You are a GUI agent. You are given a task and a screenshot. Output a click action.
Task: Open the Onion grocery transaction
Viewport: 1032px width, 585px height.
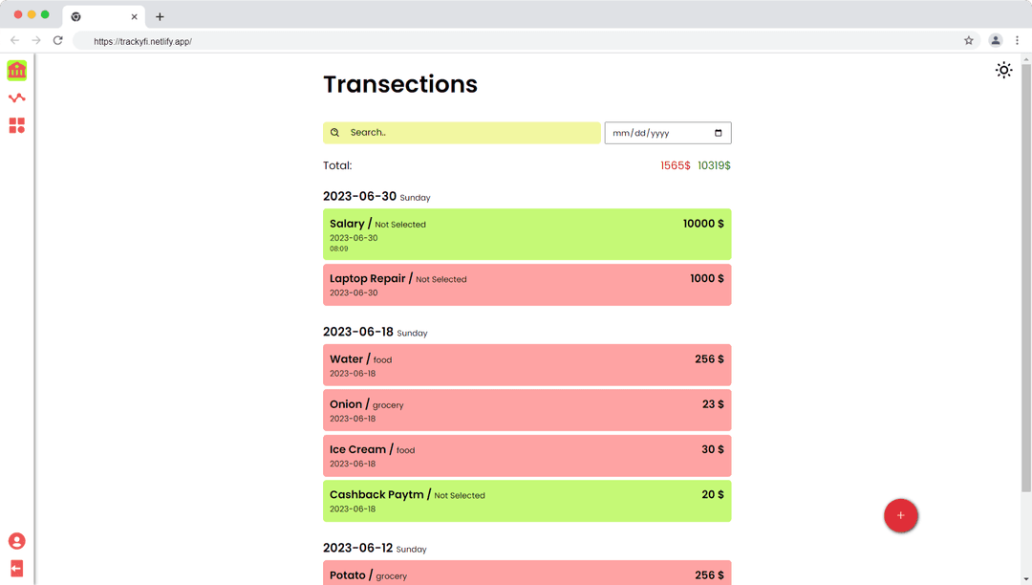pyautogui.click(x=527, y=410)
